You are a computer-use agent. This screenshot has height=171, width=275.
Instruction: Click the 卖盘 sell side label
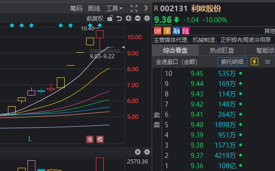click(x=157, y=120)
